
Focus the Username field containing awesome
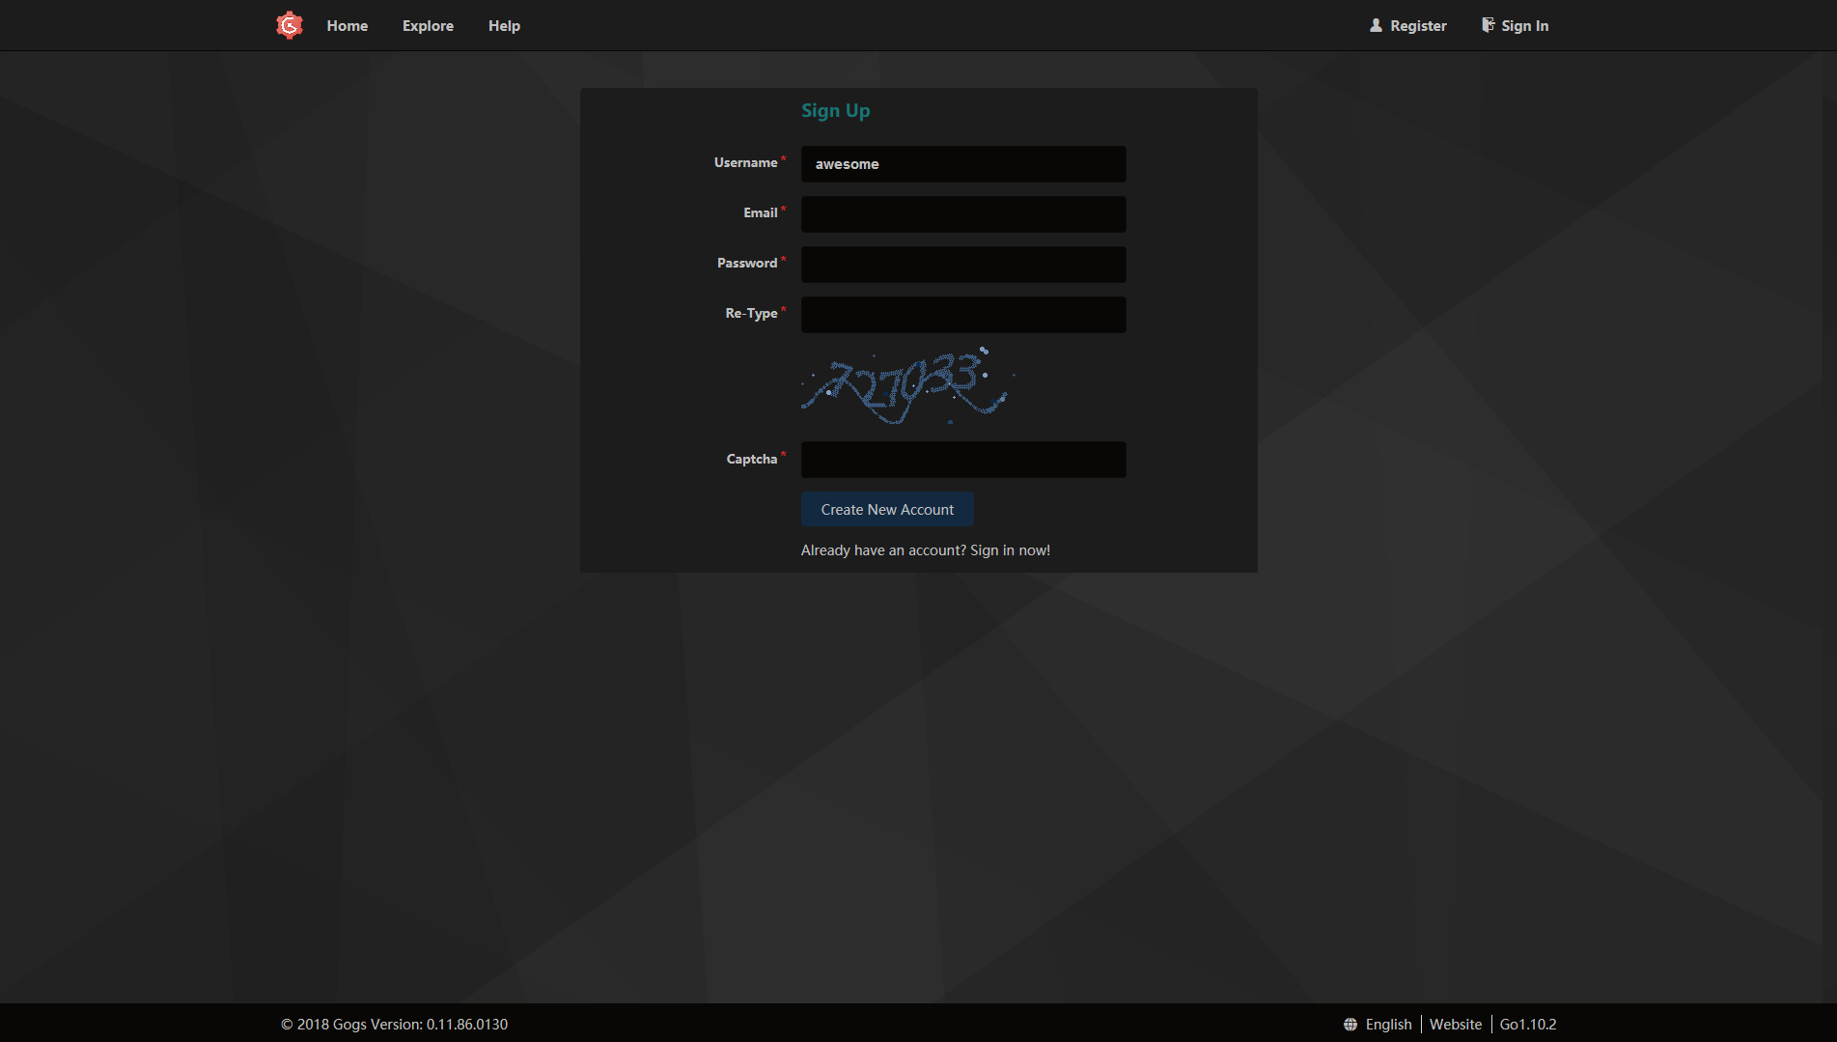click(962, 164)
